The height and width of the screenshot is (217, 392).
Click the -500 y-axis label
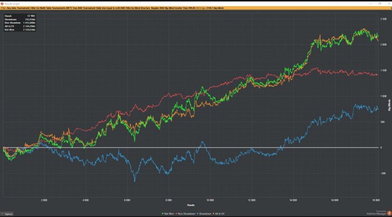(382, 173)
